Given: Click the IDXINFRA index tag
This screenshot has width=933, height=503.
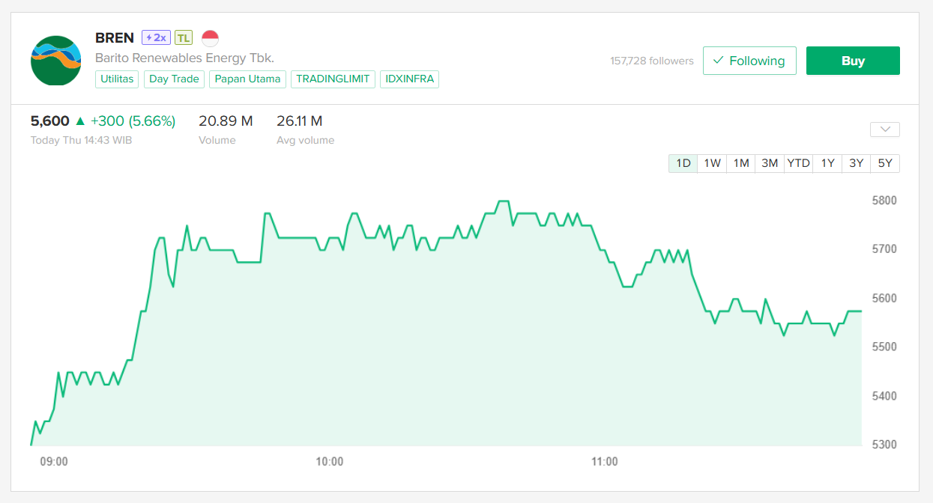Looking at the screenshot, I should (409, 79).
